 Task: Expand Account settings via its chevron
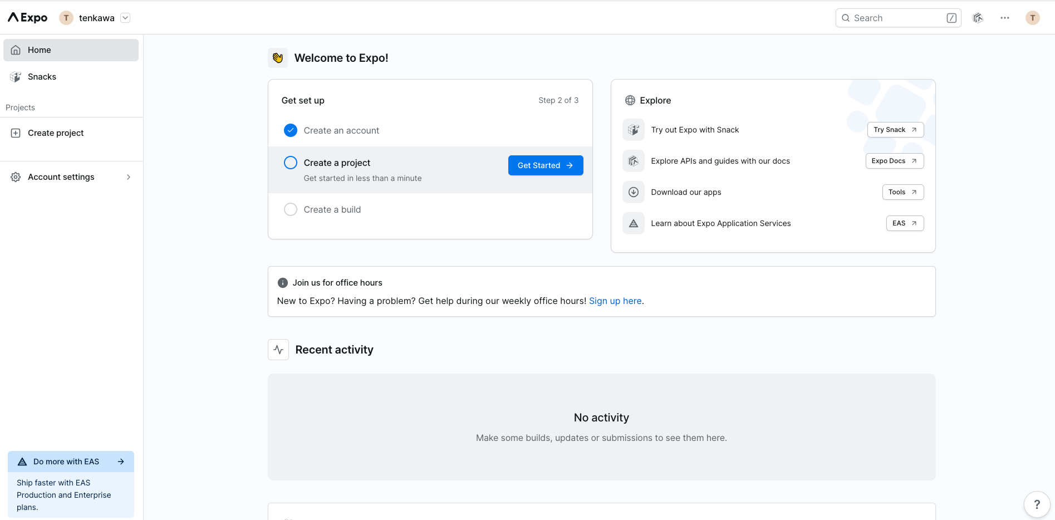(128, 176)
